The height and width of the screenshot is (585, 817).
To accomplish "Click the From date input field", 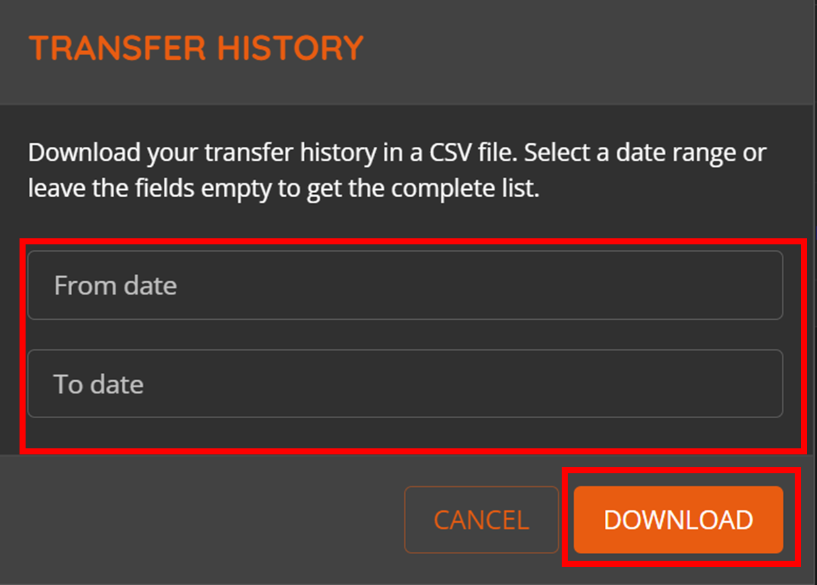I will pos(405,285).
